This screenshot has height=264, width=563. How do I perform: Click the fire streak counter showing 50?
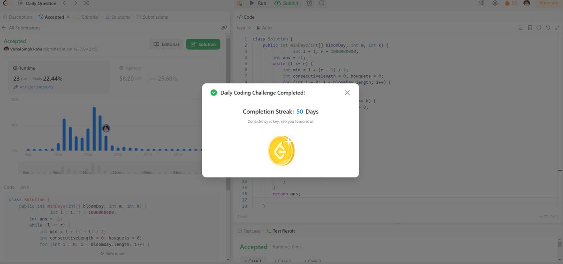point(510,3)
